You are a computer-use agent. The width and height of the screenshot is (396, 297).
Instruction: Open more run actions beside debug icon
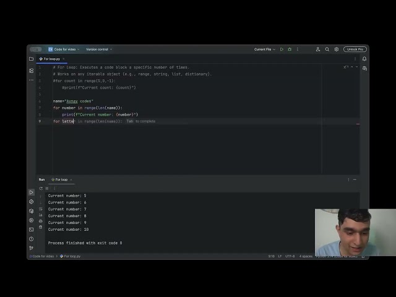click(298, 49)
